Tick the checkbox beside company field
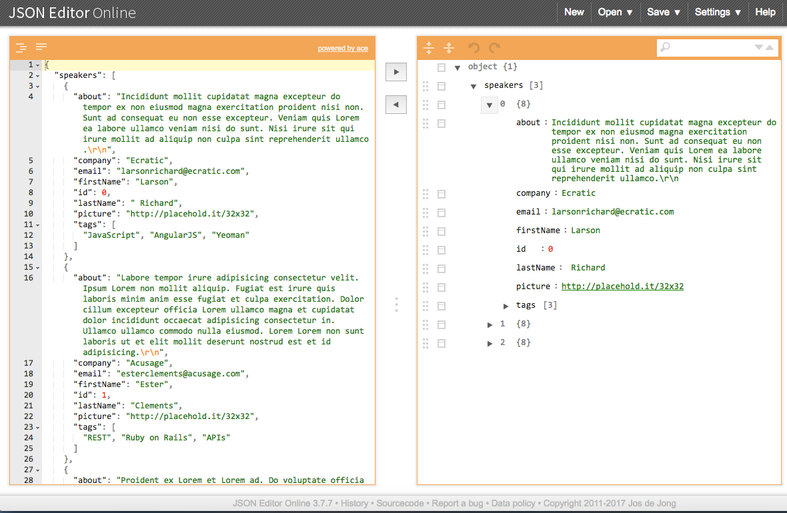The image size is (787, 513). click(x=442, y=194)
